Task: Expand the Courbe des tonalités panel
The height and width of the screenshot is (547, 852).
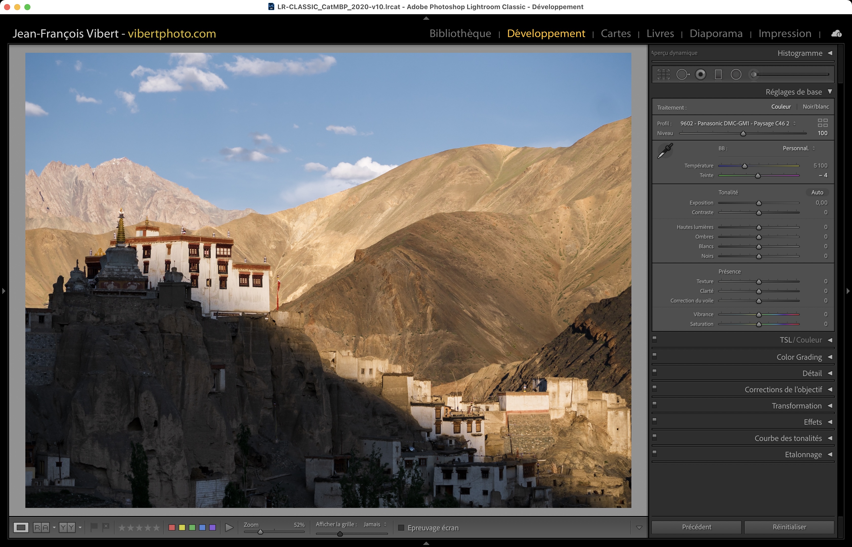Action: (x=788, y=438)
